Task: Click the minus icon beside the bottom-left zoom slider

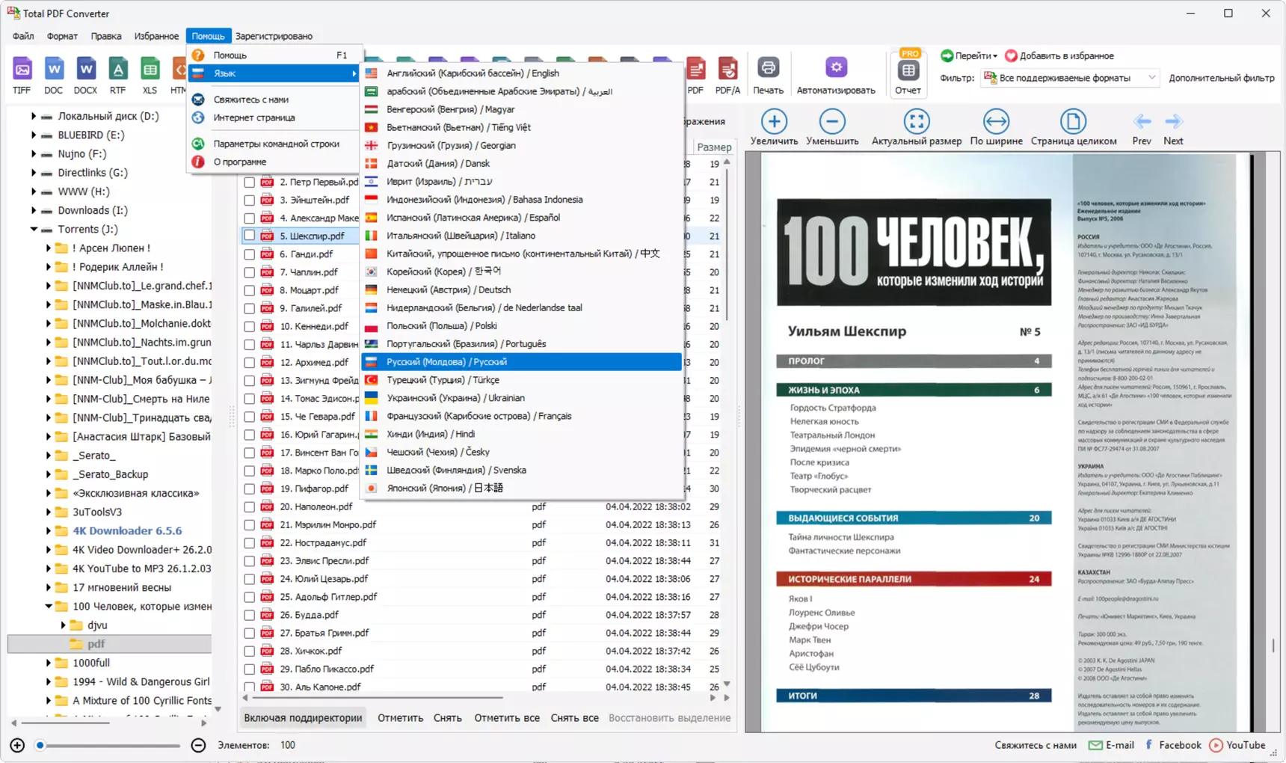Action: pos(198,745)
